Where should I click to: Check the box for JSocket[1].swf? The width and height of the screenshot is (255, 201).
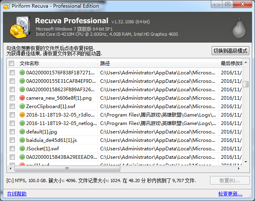[12, 148]
